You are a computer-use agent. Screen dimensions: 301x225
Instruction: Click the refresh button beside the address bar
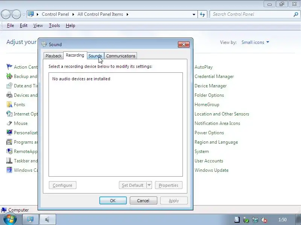[x=202, y=14]
